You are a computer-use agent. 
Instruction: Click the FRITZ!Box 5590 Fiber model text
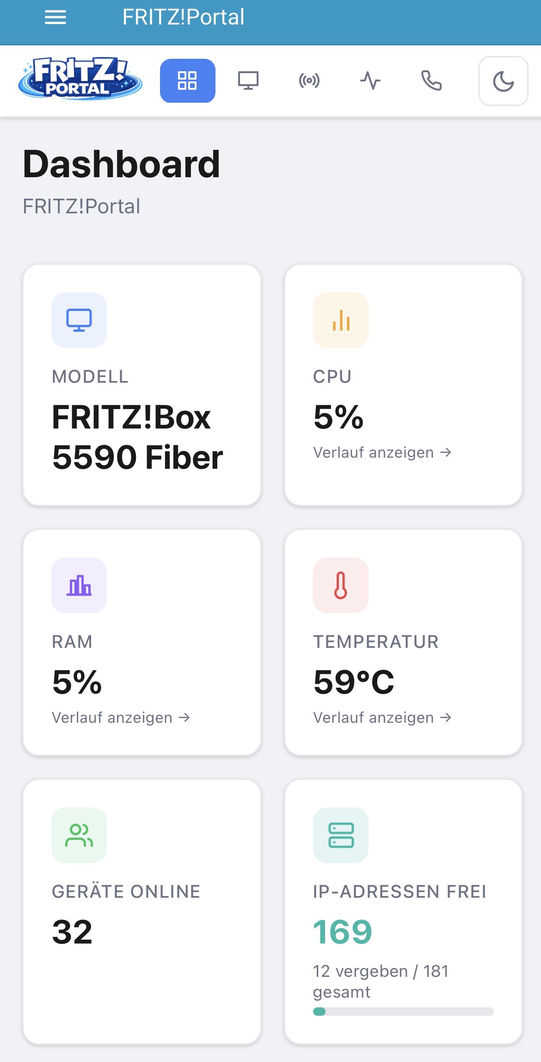(138, 437)
